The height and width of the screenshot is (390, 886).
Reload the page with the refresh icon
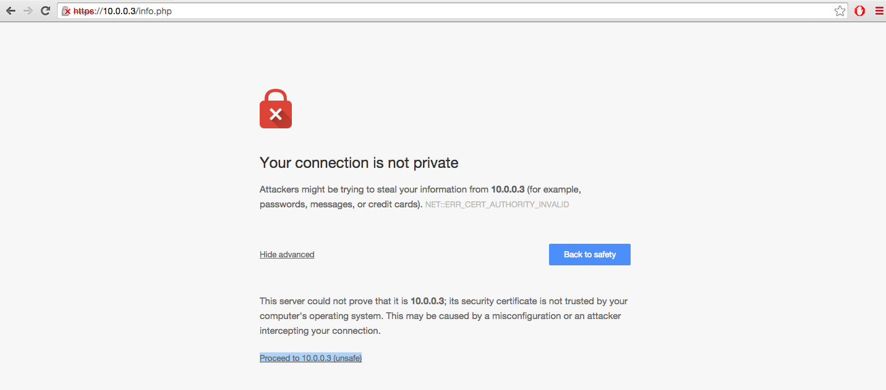(x=46, y=11)
